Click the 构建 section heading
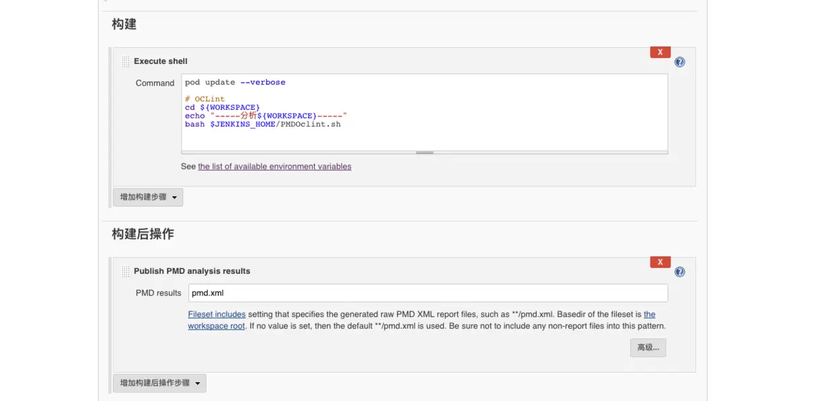This screenshot has height=401, width=834. click(x=124, y=24)
